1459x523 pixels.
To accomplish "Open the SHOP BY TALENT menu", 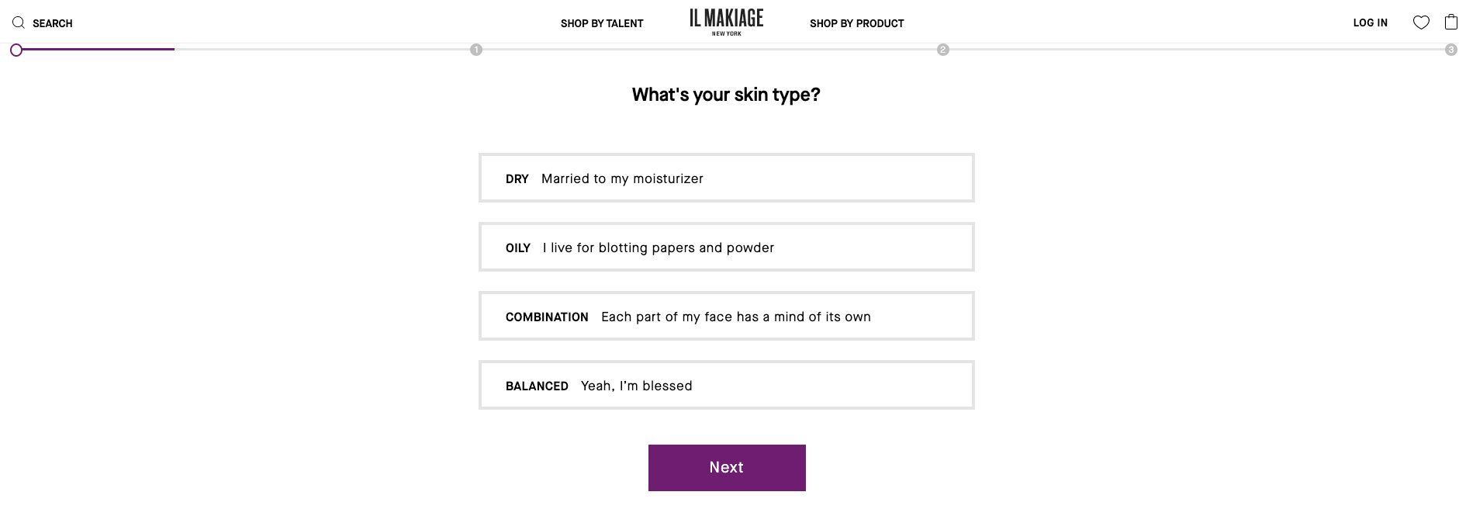I will [601, 23].
